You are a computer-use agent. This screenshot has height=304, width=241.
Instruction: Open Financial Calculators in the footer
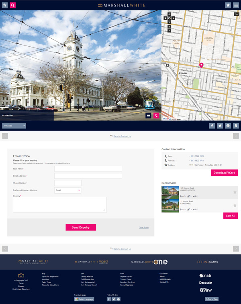point(50,285)
